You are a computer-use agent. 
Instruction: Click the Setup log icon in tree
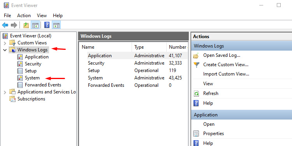point(20,71)
